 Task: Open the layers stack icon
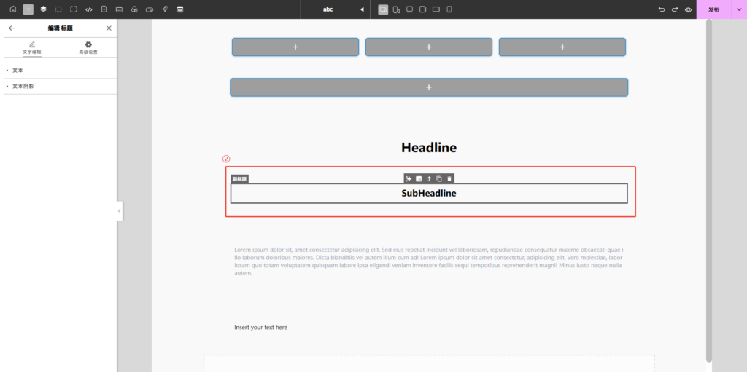coord(43,9)
